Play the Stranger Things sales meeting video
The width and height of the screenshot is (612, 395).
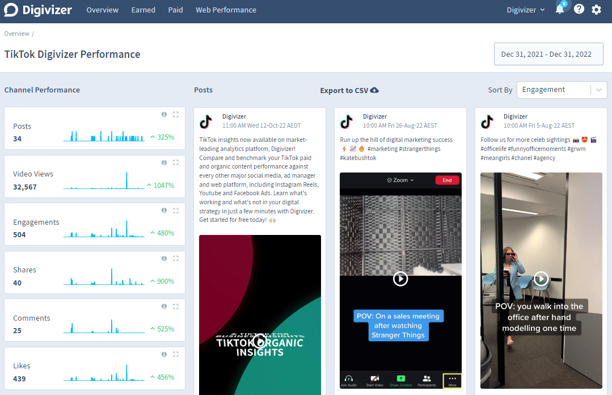[400, 279]
